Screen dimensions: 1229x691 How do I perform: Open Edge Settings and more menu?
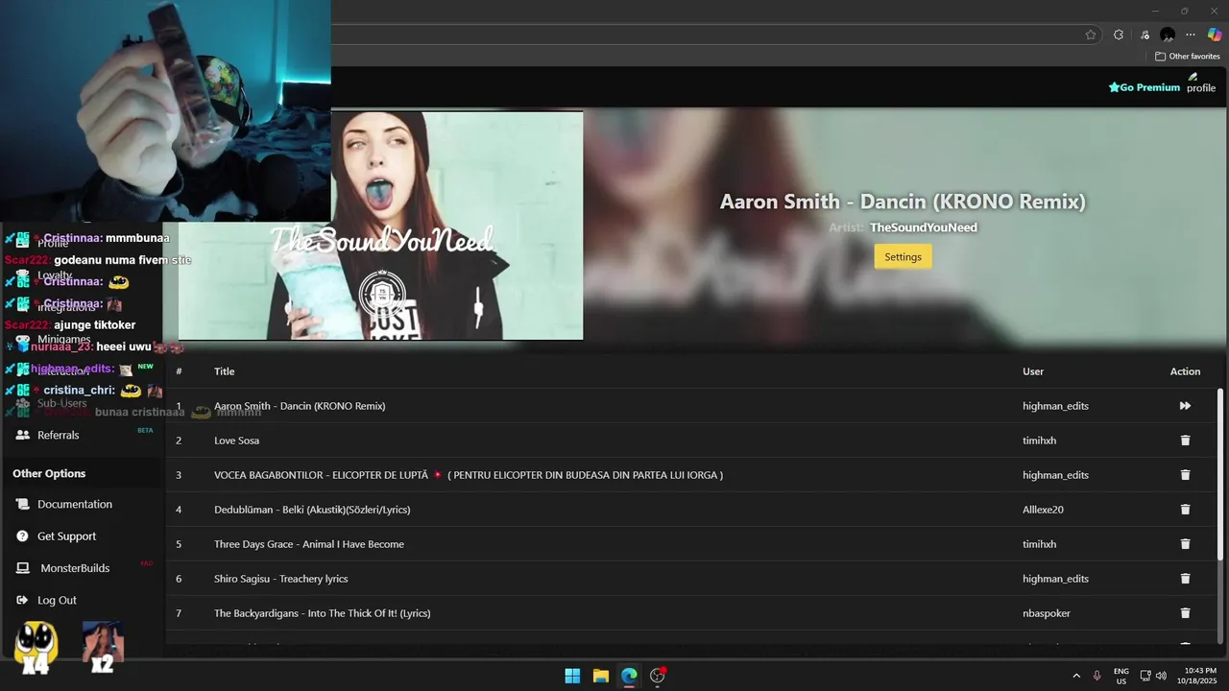(1191, 35)
